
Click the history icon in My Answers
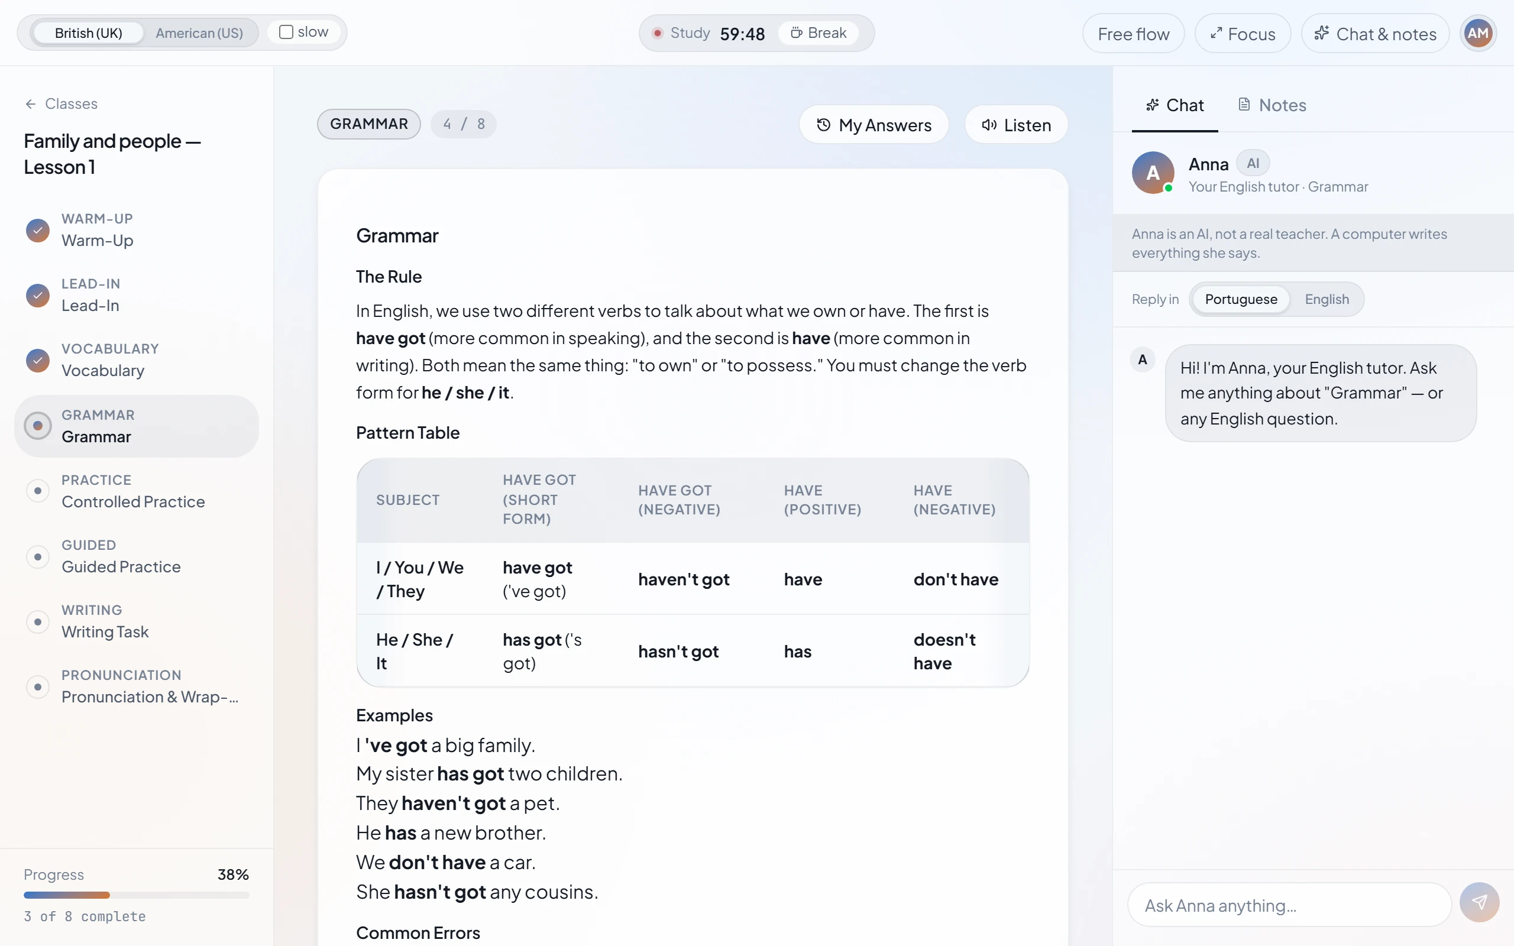(x=823, y=125)
